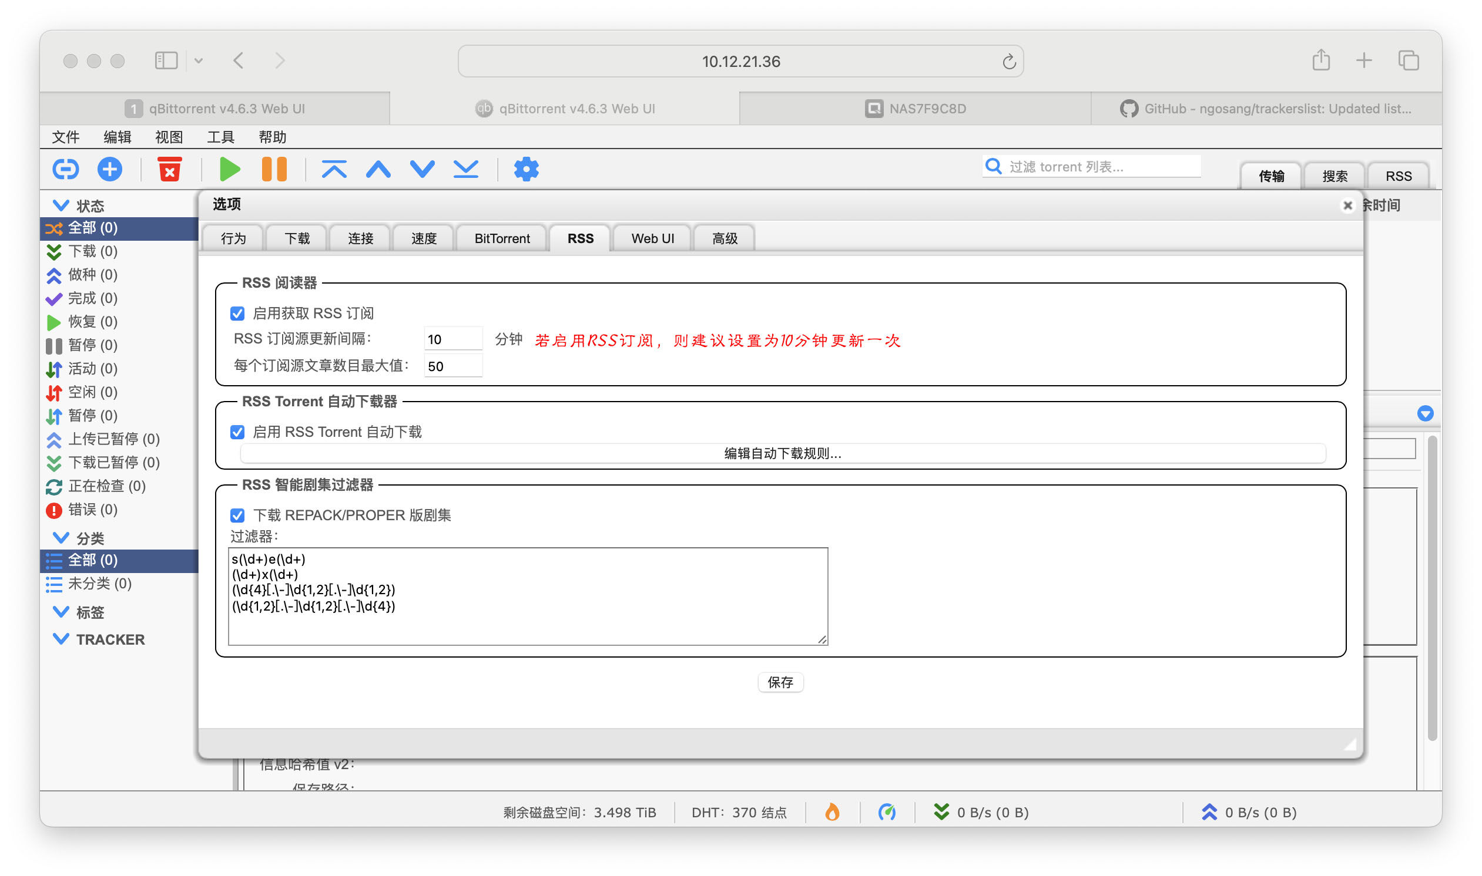Screen dimensions: 1482x876
Task: Click the blue circular dropdown arrow icon
Action: tap(1426, 413)
